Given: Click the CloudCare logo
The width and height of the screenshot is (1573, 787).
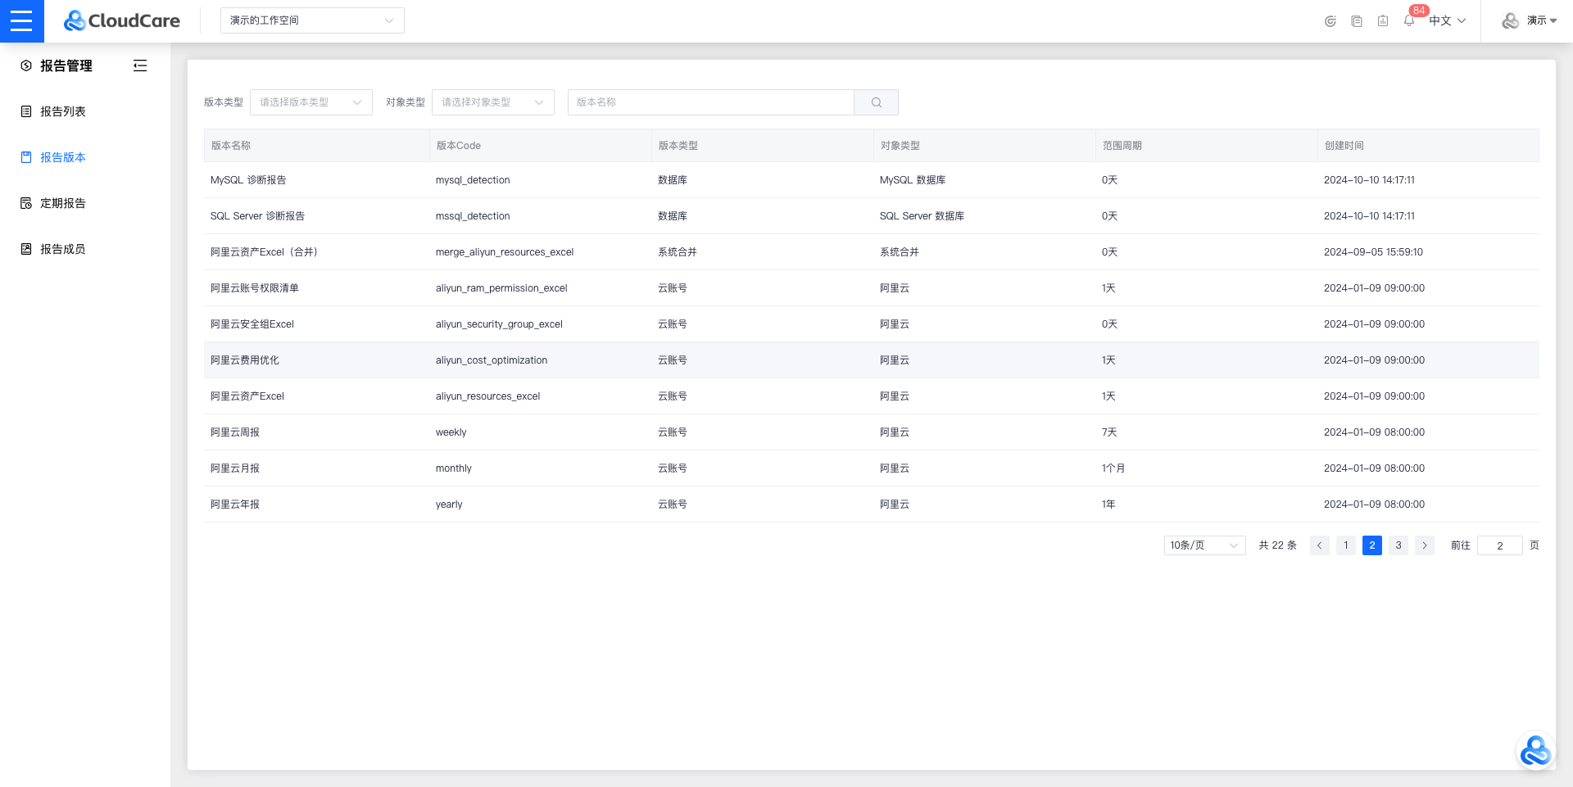Looking at the screenshot, I should click(x=122, y=20).
